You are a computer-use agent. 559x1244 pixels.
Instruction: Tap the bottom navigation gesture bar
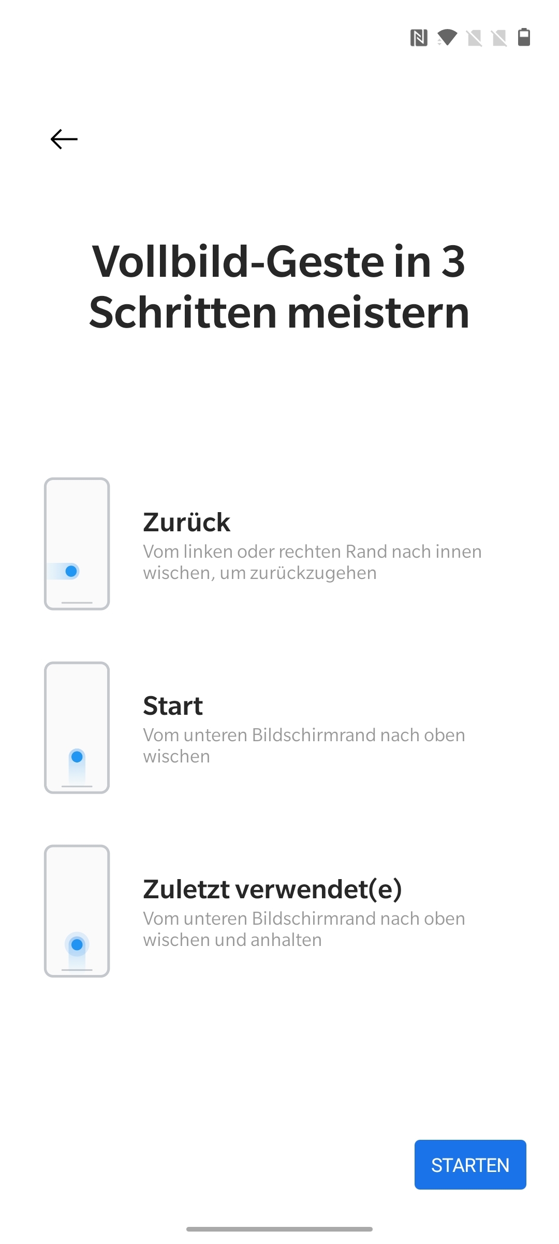click(x=279, y=1229)
